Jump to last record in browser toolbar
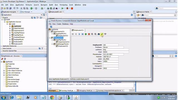178x100 pixels. click(82, 34)
